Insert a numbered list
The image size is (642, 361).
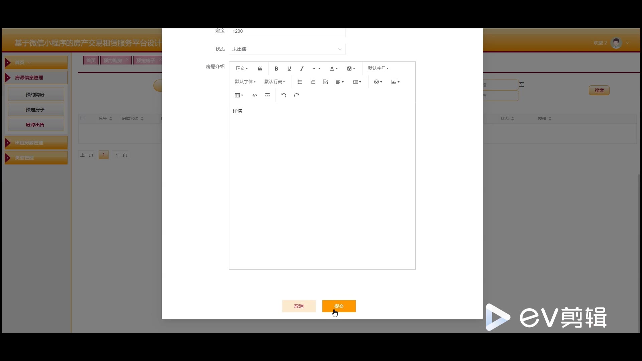point(313,82)
